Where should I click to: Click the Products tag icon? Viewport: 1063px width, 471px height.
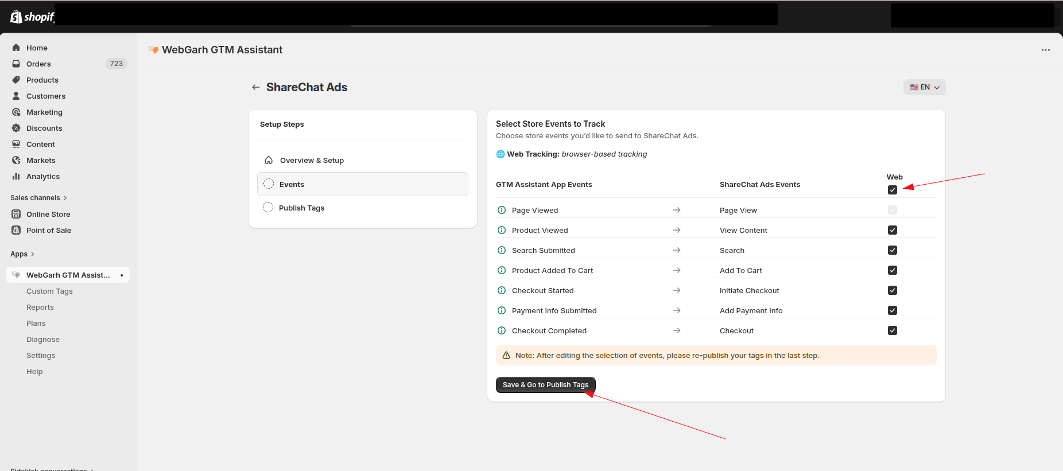tap(16, 80)
